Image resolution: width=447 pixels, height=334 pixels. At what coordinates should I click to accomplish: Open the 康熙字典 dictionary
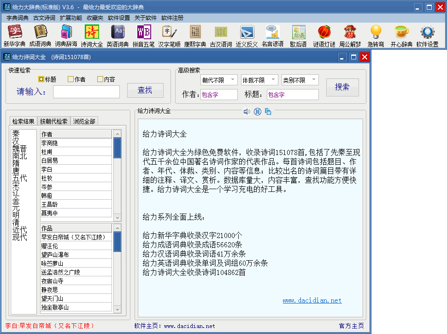tap(195, 36)
